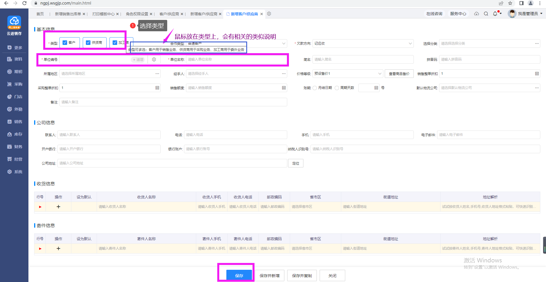
Task: Click the 单位名称 input field
Action: click(236, 59)
